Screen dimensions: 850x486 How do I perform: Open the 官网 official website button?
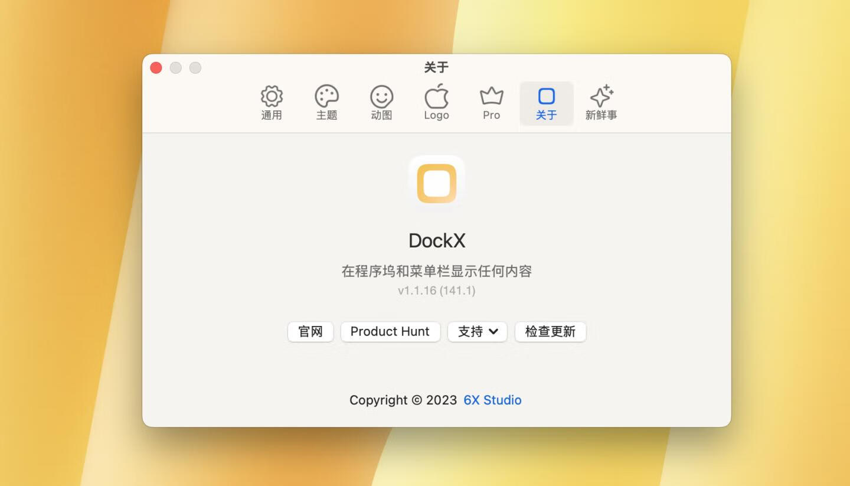(x=310, y=331)
